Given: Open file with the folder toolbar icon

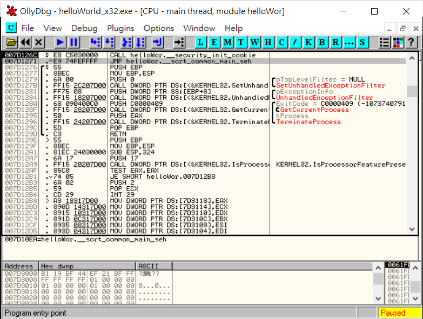Looking at the screenshot, I should [11, 42].
